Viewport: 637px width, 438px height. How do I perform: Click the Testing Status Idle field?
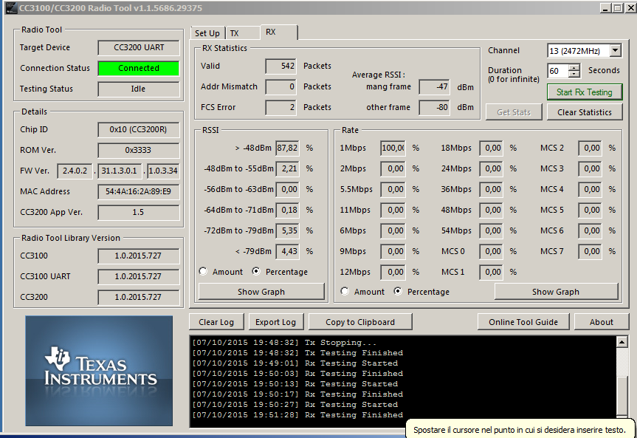pos(139,89)
